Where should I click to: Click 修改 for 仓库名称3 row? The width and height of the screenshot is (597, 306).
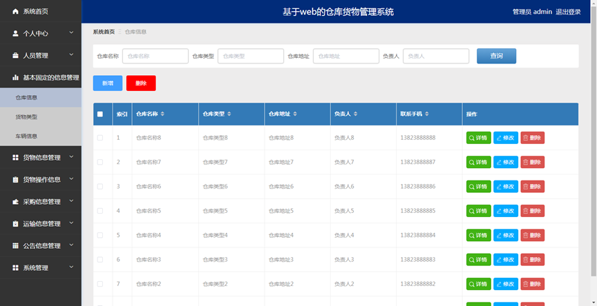click(x=506, y=259)
